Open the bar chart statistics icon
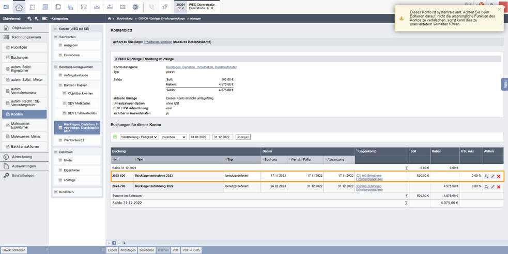This screenshot has height=254, width=508. [71, 7]
